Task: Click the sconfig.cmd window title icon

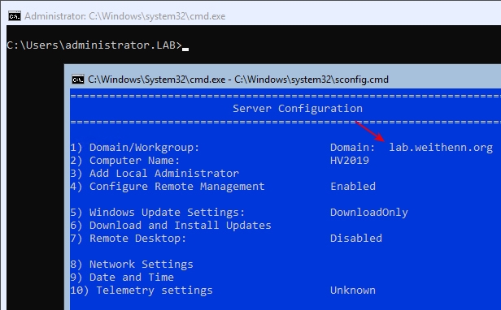Action: pyautogui.click(x=77, y=79)
